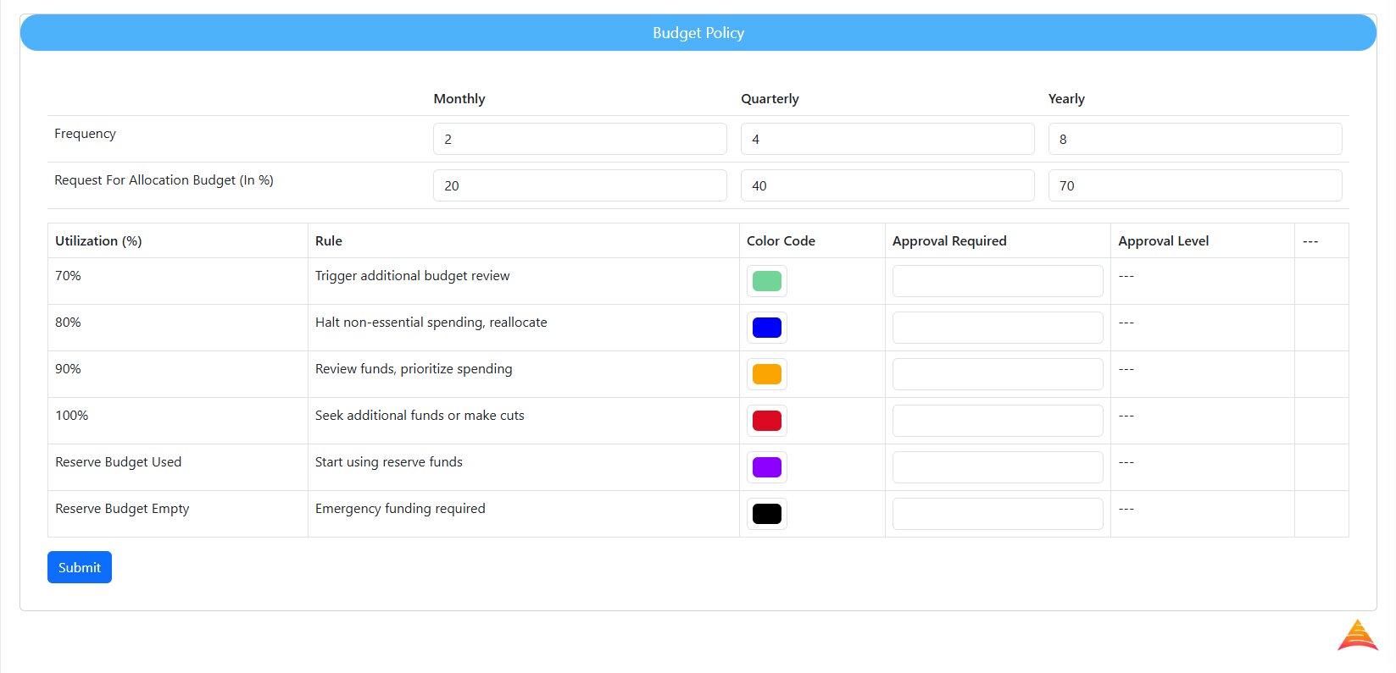Open Approval Required for Reserve Budget Empty
The image size is (1396, 673).
coord(997,514)
